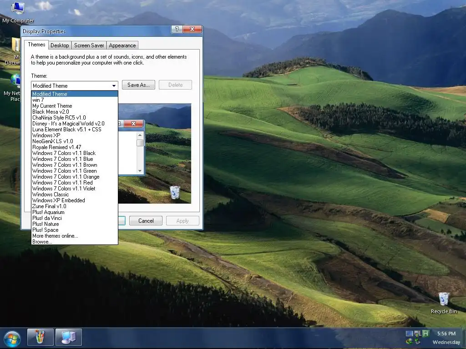Select Windows 7 Colors v1.1 Black
This screenshot has height=349, width=466.
[x=75, y=153]
